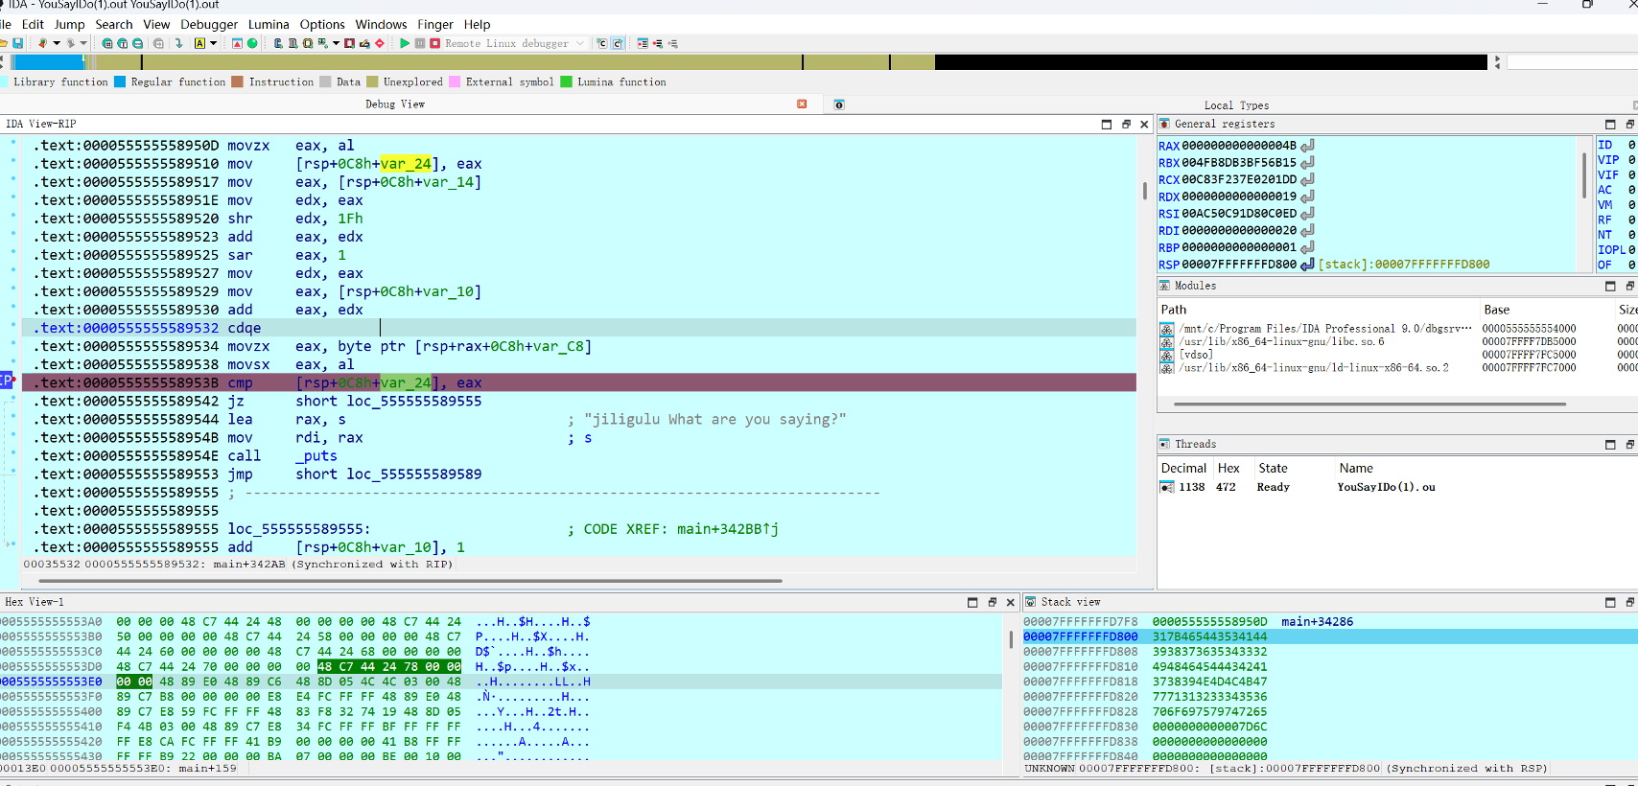Screen dimensions: 1638x786
Task: Click the green Start process play button
Action: 405,43
